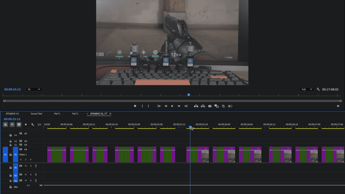Hide track V3 output
This screenshot has height=194, width=345.
[x=26, y=141]
